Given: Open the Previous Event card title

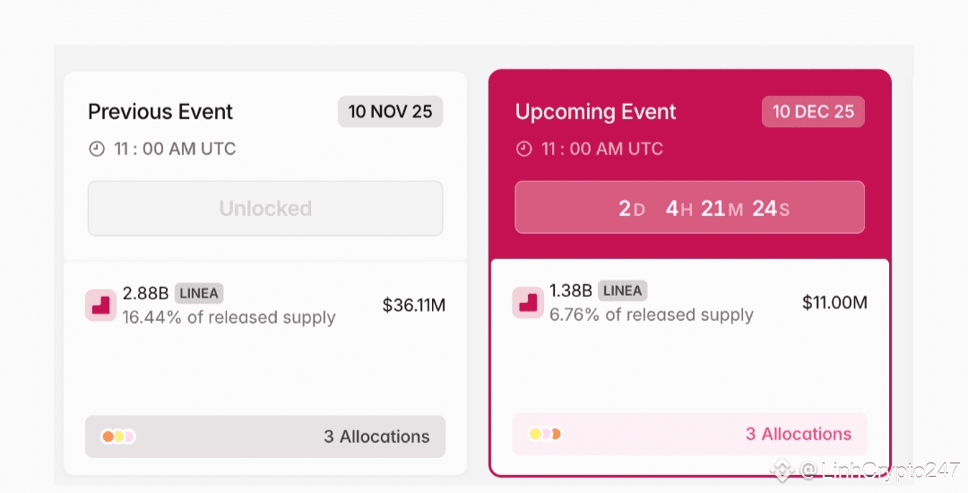Looking at the screenshot, I should [x=160, y=112].
